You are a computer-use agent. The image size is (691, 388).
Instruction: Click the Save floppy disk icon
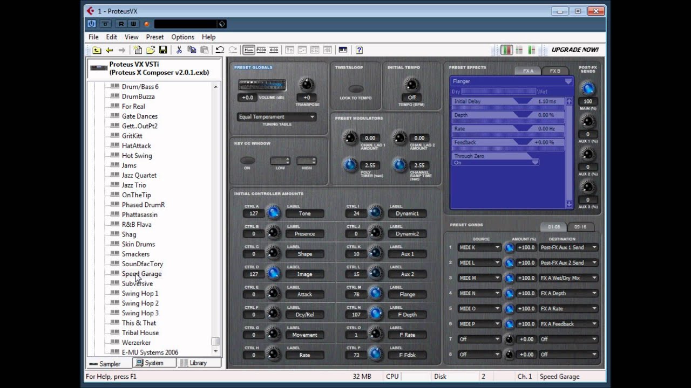tap(163, 50)
